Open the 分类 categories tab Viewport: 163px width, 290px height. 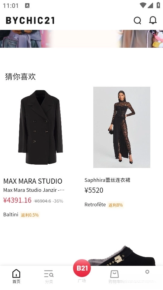click(49, 277)
